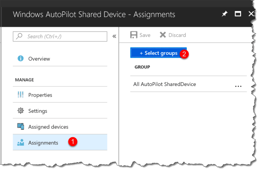The width and height of the screenshot is (261, 172).
Task: Discard changes using the X Discard button
Action: [173, 35]
